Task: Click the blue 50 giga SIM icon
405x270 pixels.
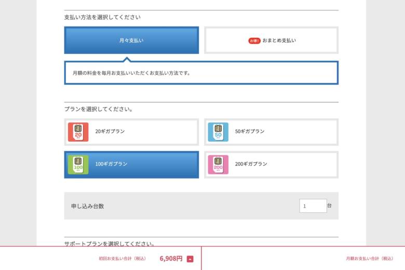Action: (218, 132)
